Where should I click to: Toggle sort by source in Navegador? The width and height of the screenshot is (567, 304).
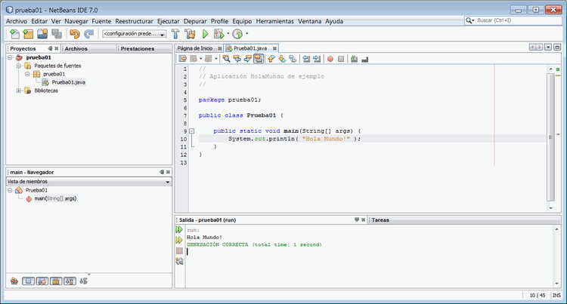83,281
